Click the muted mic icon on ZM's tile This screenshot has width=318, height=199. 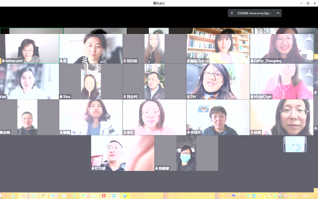(x=188, y=97)
